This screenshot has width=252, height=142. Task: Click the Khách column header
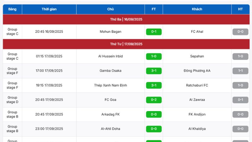(197, 9)
